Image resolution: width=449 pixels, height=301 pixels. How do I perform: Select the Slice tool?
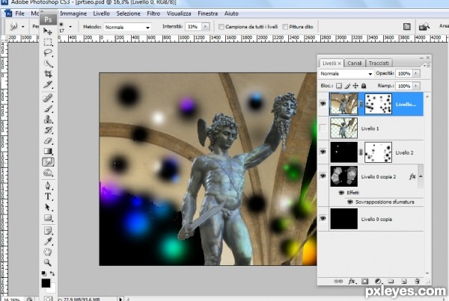48,84
